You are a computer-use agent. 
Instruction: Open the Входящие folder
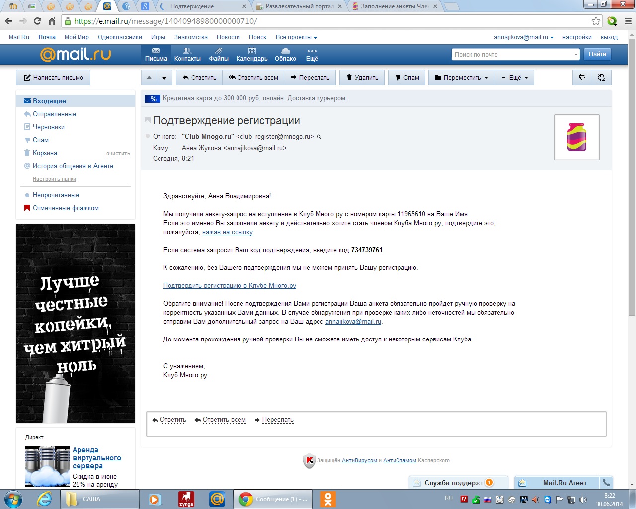pos(76,101)
